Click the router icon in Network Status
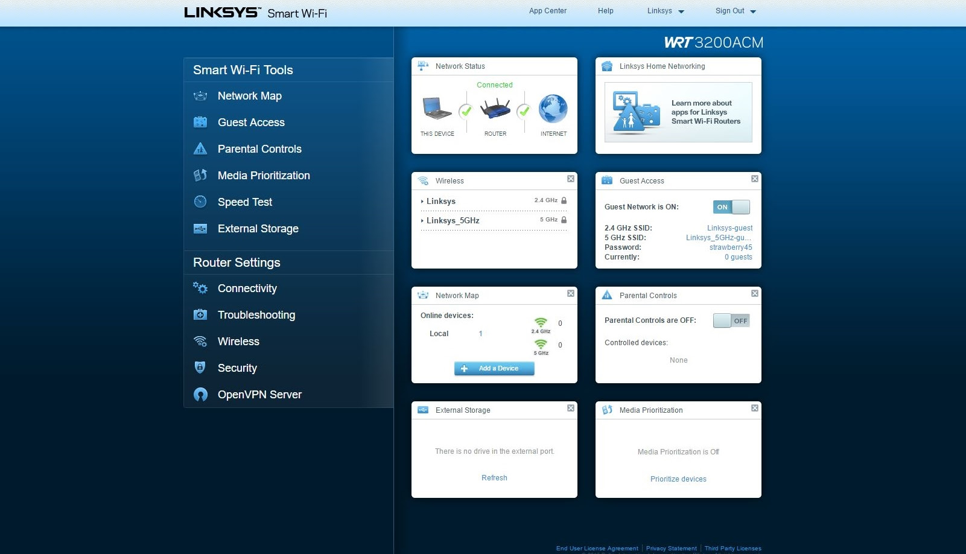This screenshot has width=966, height=554. coord(495,109)
